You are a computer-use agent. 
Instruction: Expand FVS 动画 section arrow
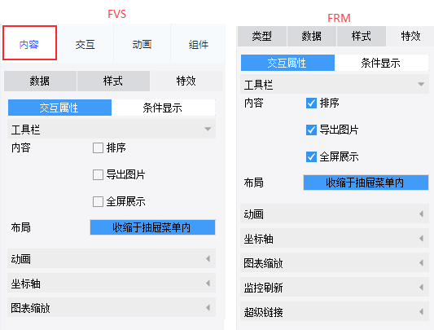208,258
